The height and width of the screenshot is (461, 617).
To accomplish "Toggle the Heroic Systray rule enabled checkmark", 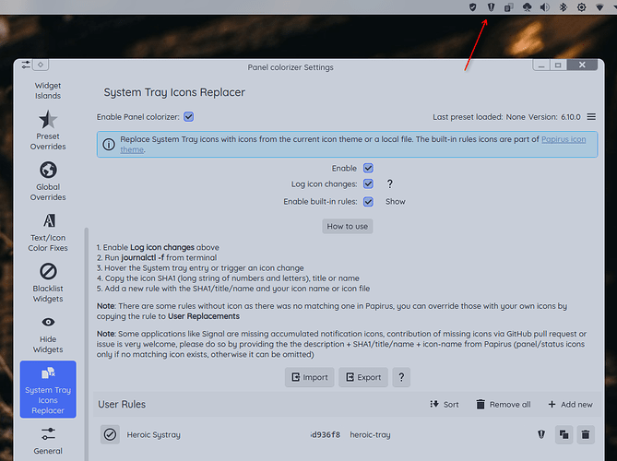I will click(x=111, y=434).
